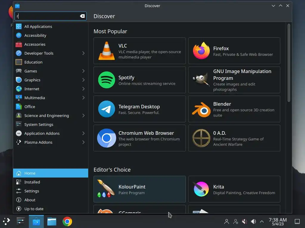The width and height of the screenshot is (305, 228).
Task: Click the Internet globe icon
Action: click(x=19, y=89)
